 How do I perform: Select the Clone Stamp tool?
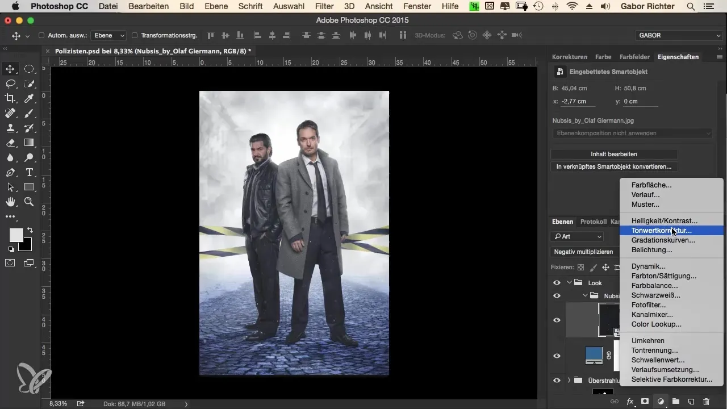10,128
